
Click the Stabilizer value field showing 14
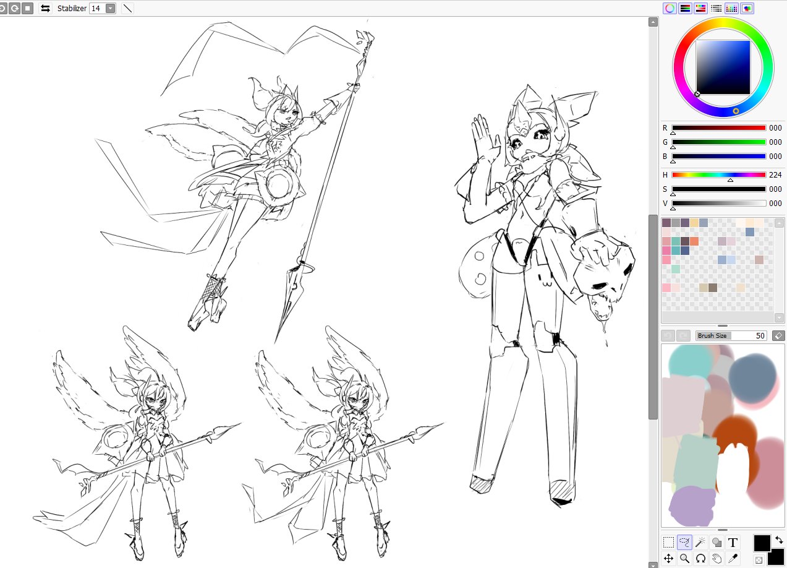[97, 8]
